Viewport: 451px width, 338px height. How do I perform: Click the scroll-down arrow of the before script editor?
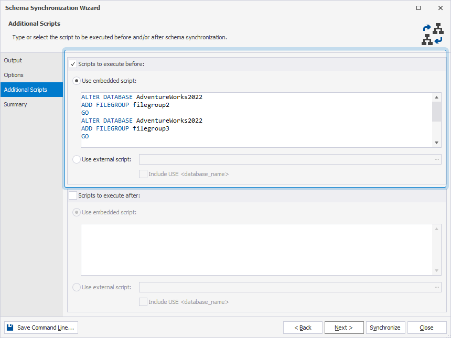coord(436,142)
